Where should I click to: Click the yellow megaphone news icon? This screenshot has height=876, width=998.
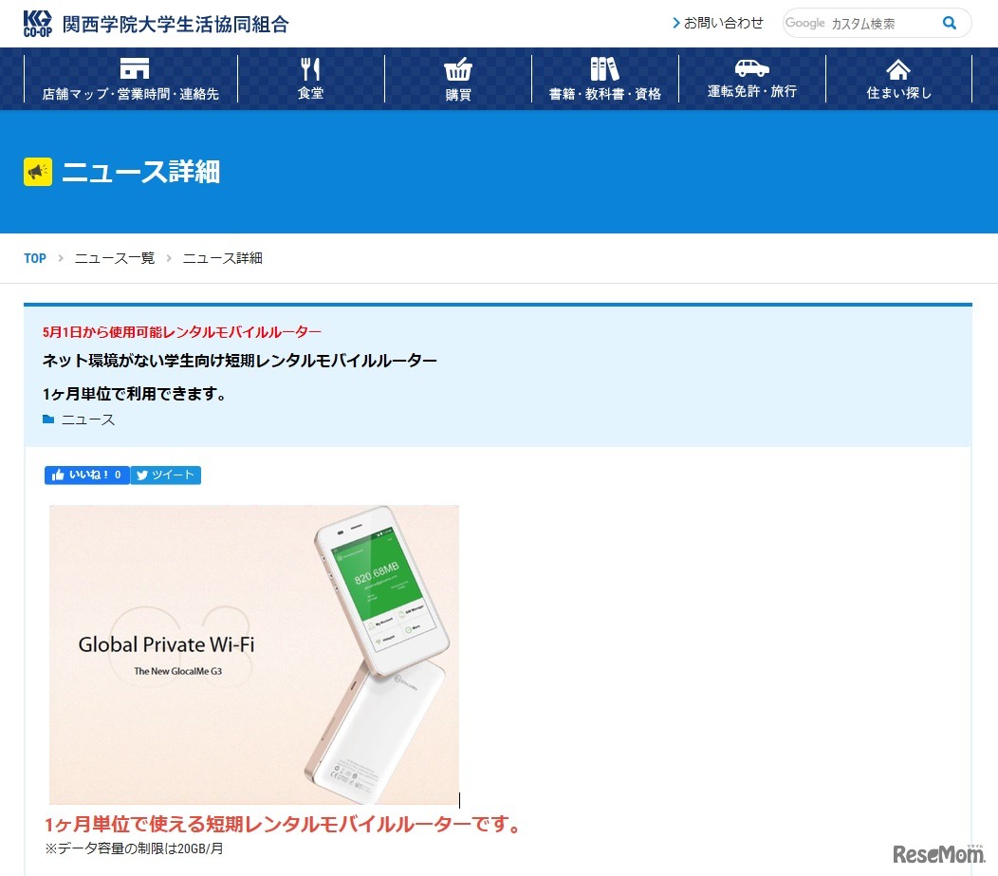pos(36,171)
